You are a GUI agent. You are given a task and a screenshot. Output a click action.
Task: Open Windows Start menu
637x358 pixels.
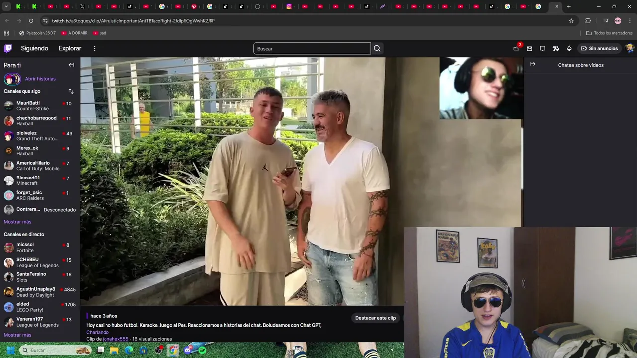click(x=10, y=350)
